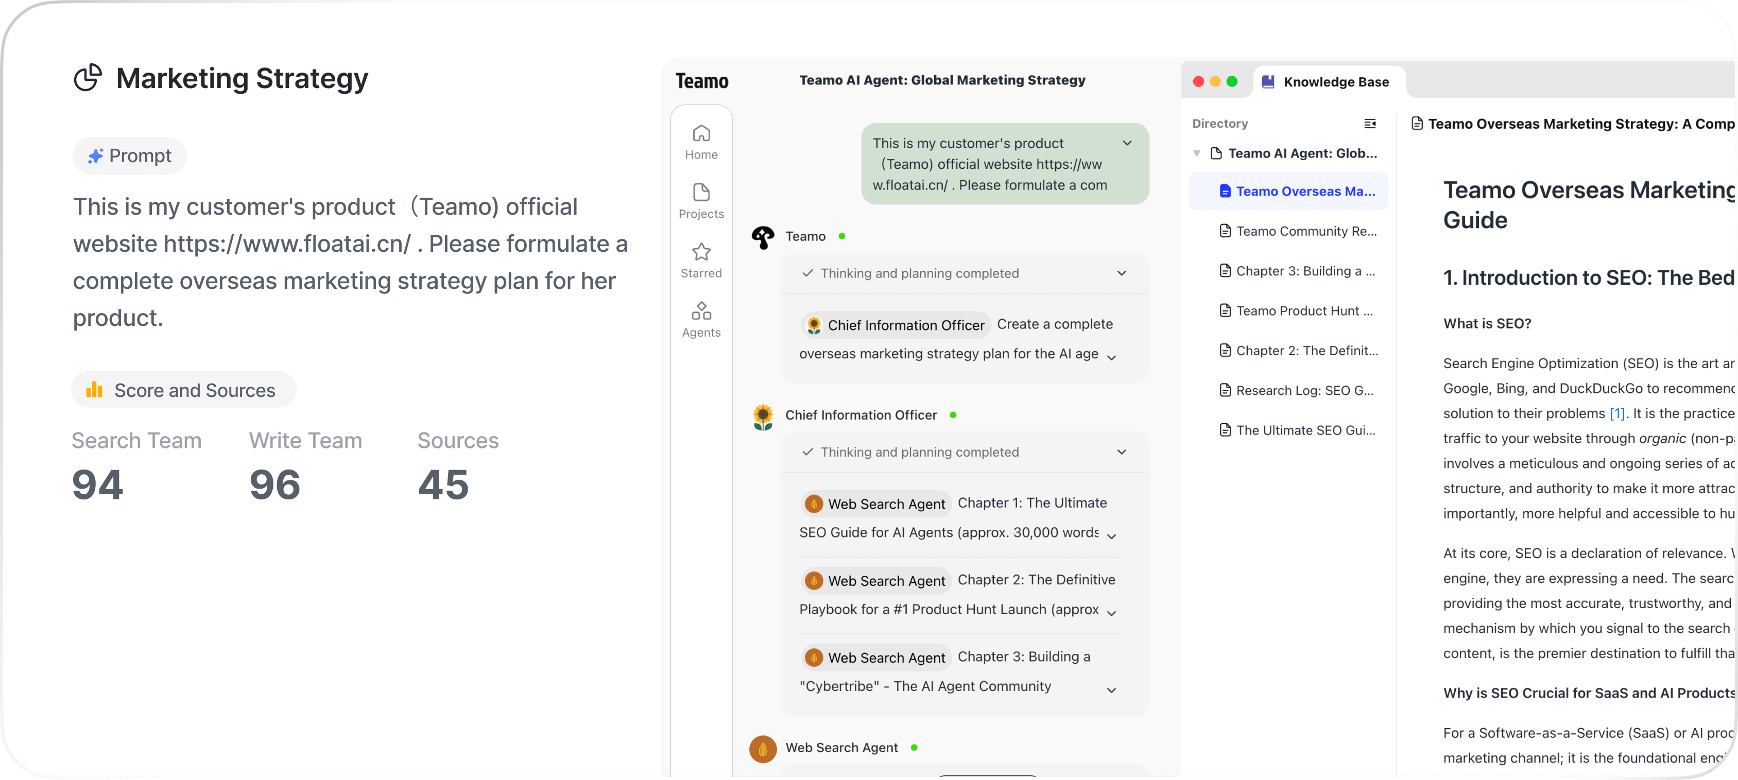The height and width of the screenshot is (780, 1738).
Task: Click the document icon beside Teamo Community Re...
Action: 1225,232
